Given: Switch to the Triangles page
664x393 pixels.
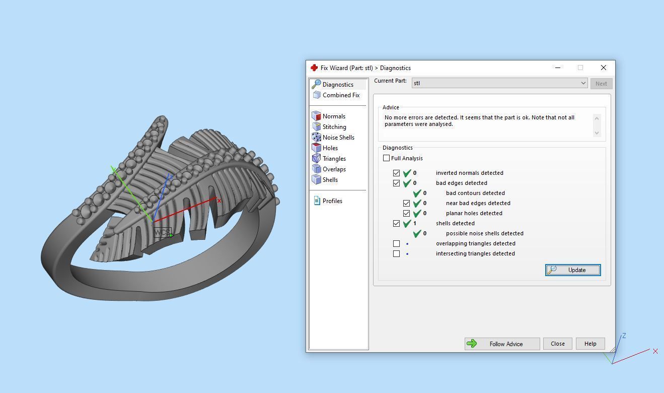Looking at the screenshot, I should pos(334,159).
